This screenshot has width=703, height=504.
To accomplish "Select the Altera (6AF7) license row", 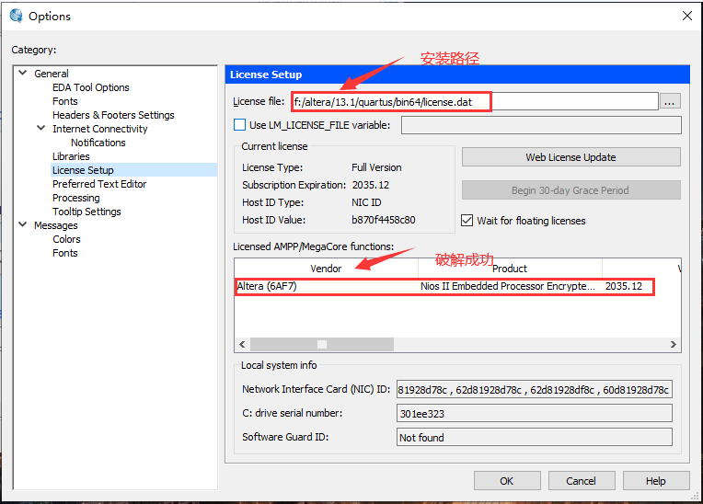I will click(x=327, y=287).
